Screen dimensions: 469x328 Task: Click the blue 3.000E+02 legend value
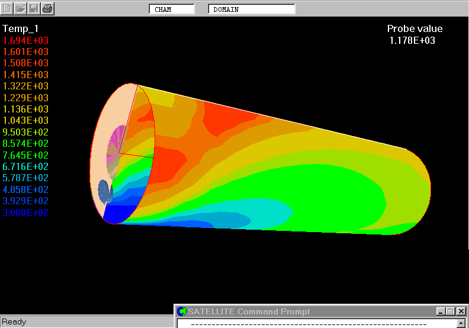click(26, 213)
